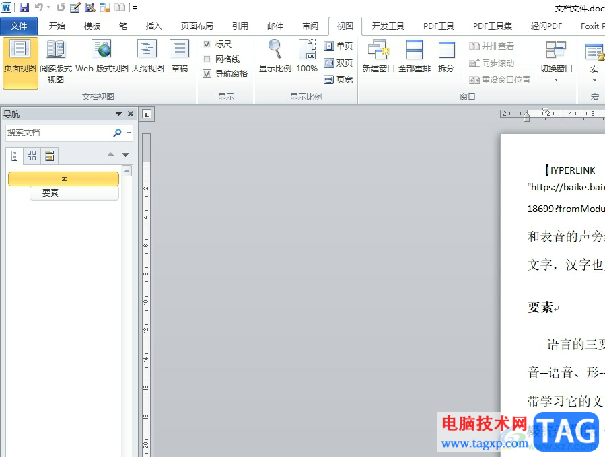Open search options dropdown in navigation pane
605x457 pixels.
tap(129, 133)
